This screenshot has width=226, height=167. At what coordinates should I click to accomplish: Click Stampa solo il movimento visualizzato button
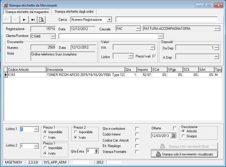[x=184, y=154]
